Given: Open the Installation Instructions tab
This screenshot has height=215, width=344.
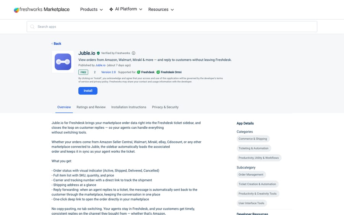Looking at the screenshot, I should (x=129, y=107).
